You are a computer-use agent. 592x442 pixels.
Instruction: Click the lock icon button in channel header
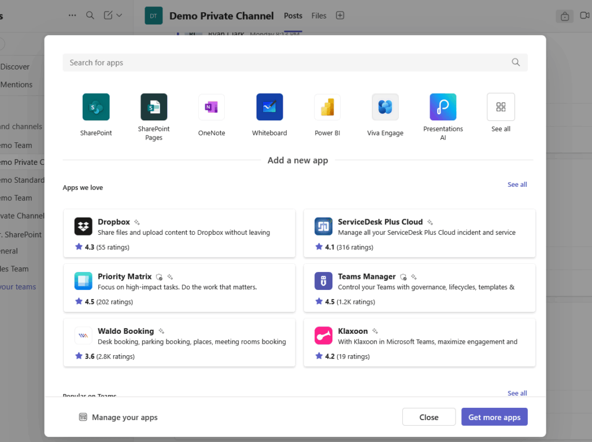coord(564,16)
